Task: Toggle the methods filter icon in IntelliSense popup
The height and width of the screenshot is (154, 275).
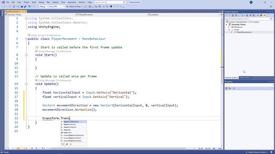Action: click(x=63, y=144)
